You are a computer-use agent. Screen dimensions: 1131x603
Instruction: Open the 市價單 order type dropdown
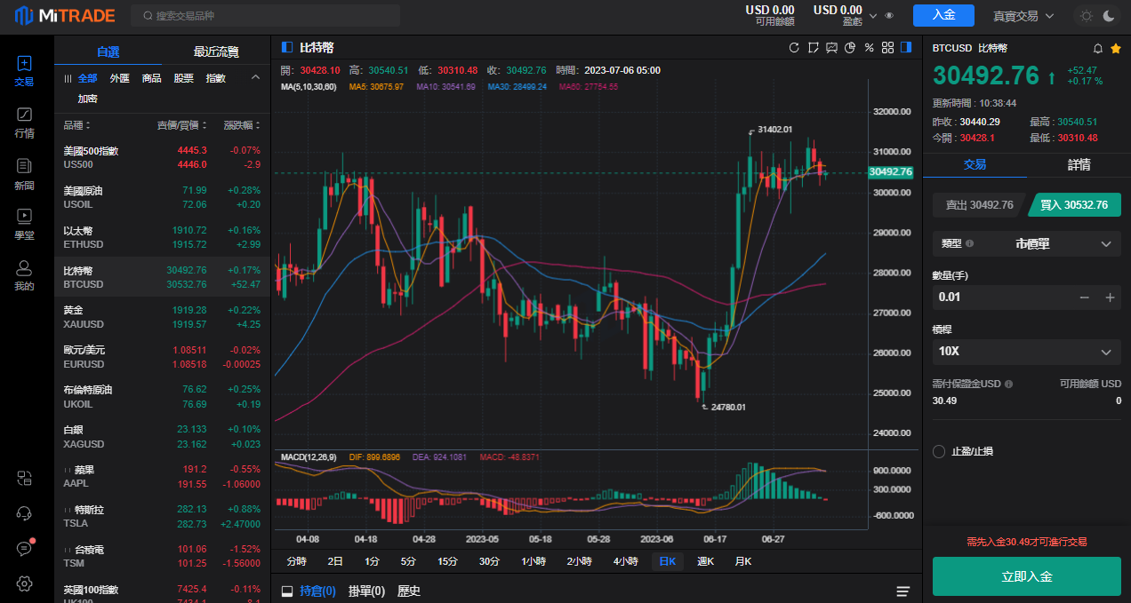[1026, 243]
